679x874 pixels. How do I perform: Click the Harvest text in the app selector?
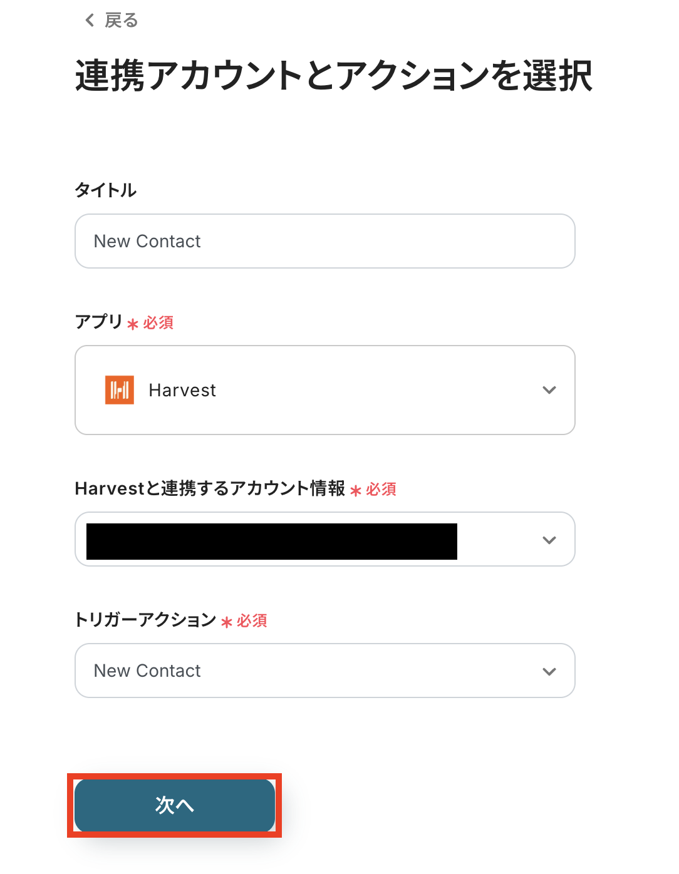tap(182, 391)
